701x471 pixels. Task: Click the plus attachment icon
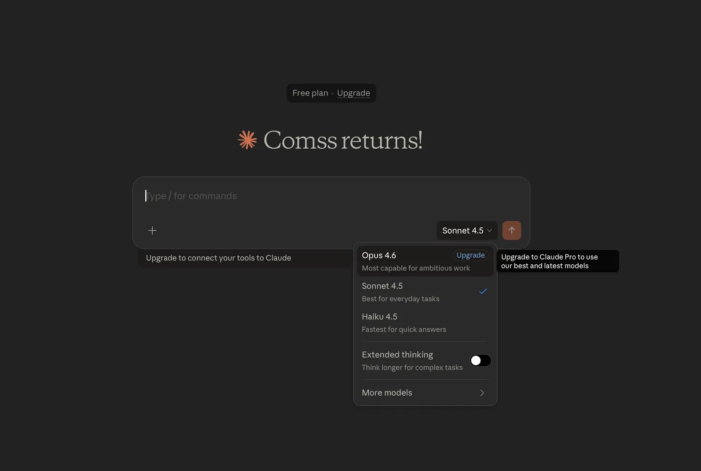click(152, 231)
